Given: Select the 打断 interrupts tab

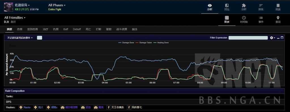Looking at the screenshot, I should 99,29.
